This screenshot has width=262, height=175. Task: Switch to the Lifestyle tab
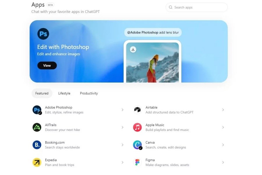64,93
